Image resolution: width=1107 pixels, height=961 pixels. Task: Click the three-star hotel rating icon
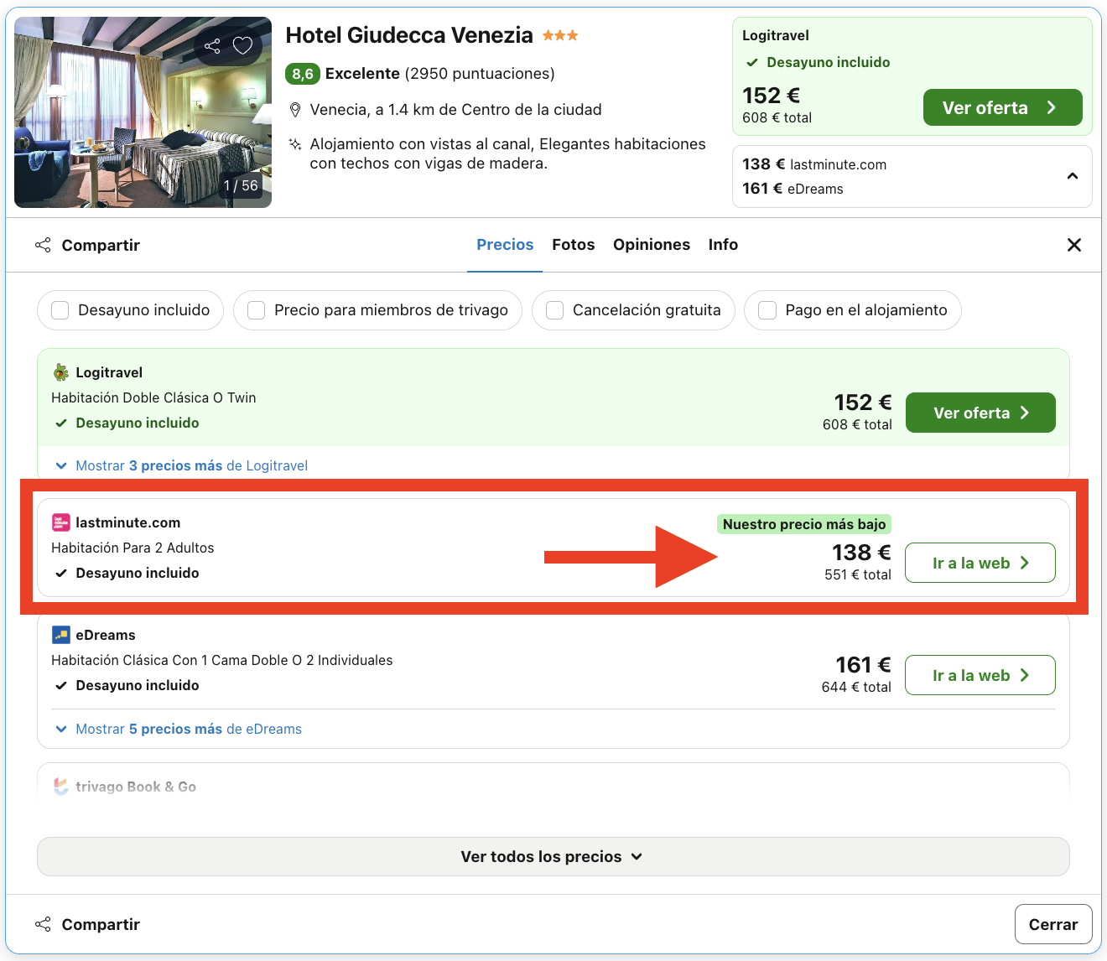click(560, 35)
